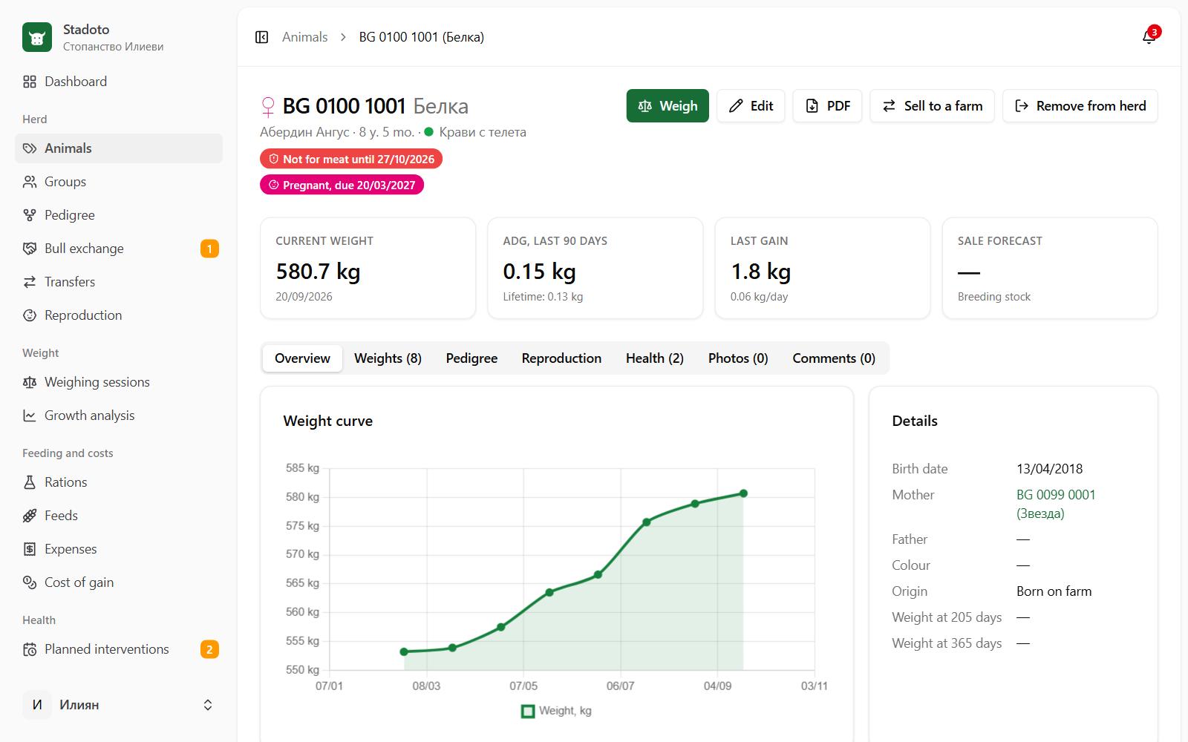Click birth date 13/04/2018
Image resolution: width=1188 pixels, height=742 pixels.
pos(1049,469)
